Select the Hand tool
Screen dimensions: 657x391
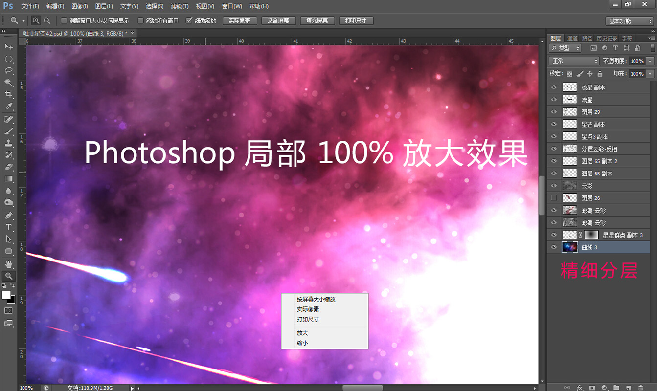tap(9, 264)
